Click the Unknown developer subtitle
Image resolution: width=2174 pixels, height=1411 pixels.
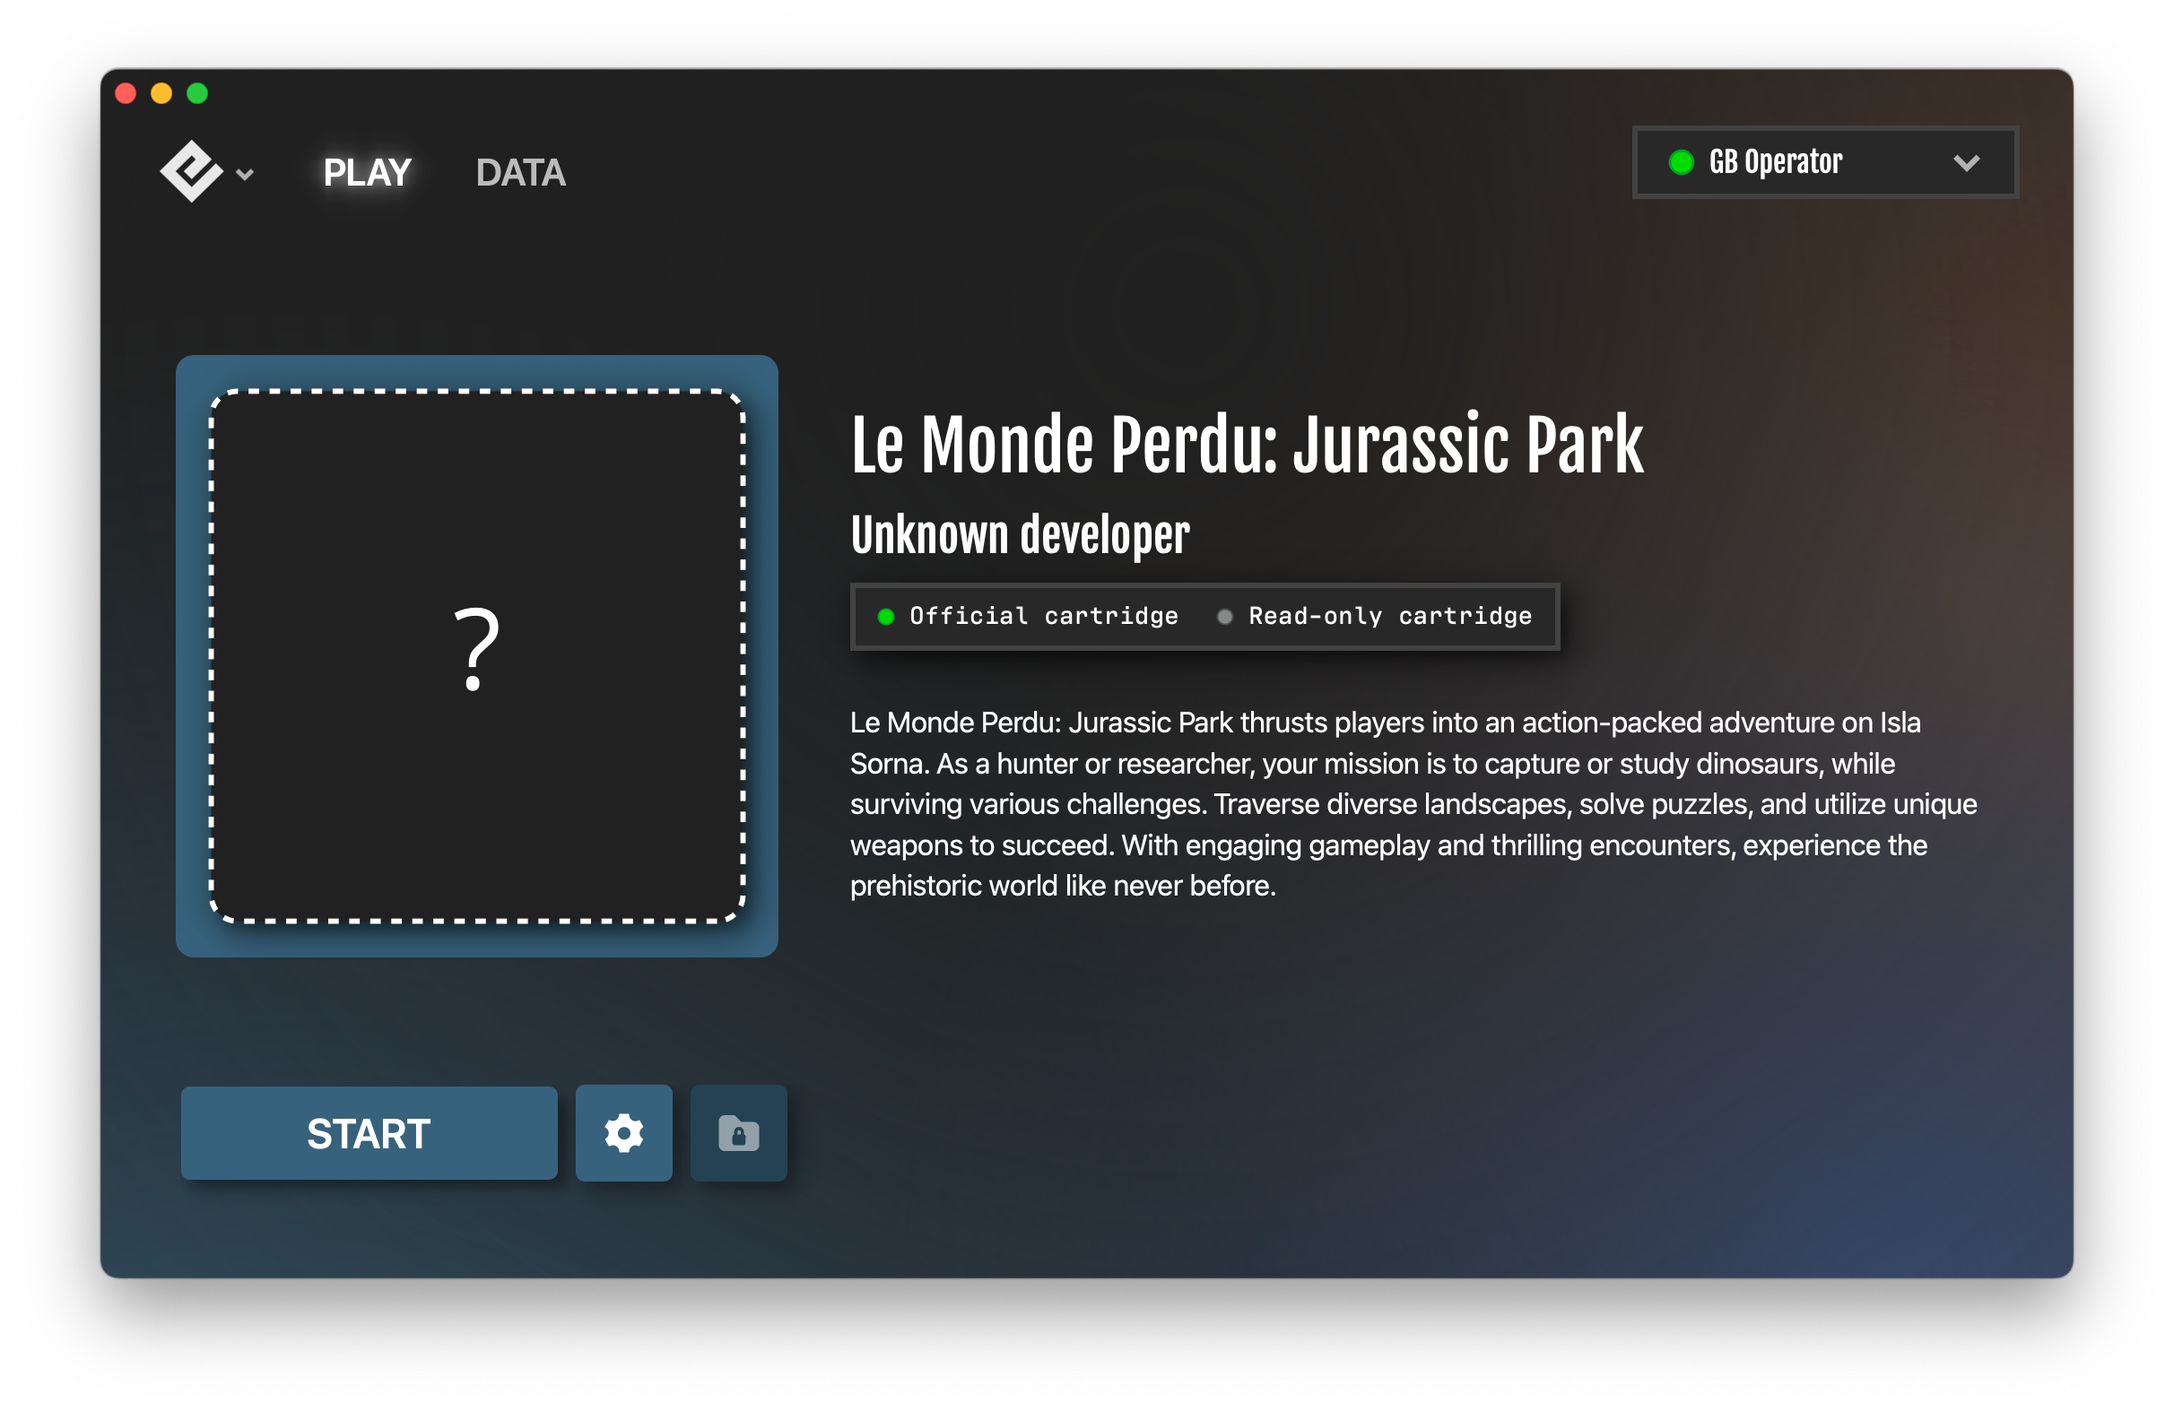tap(1021, 534)
